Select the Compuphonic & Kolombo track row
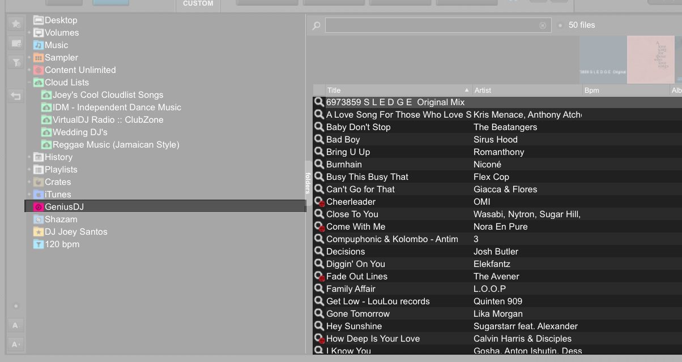The image size is (682, 362). click(x=497, y=239)
